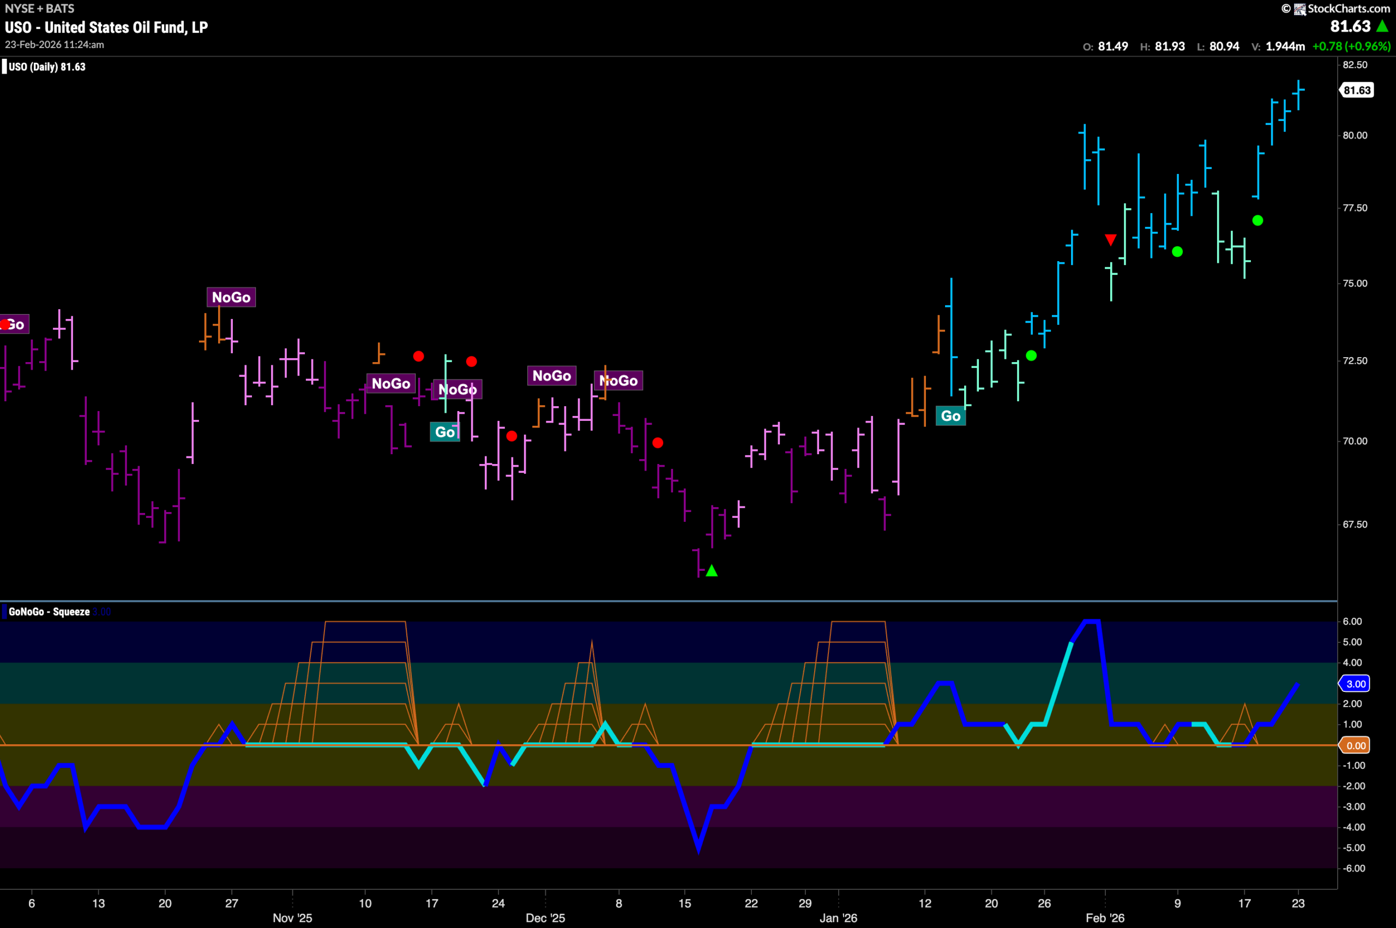The image size is (1396, 928).
Task: Click the NoGo label near Oct 27
Action: click(231, 297)
